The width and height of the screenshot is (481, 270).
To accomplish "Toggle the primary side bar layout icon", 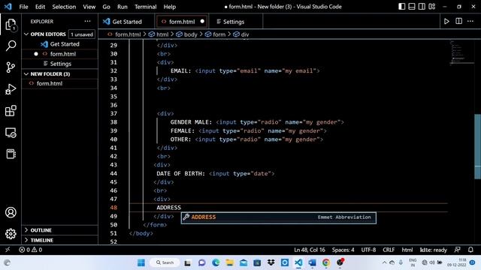I will pos(401,7).
